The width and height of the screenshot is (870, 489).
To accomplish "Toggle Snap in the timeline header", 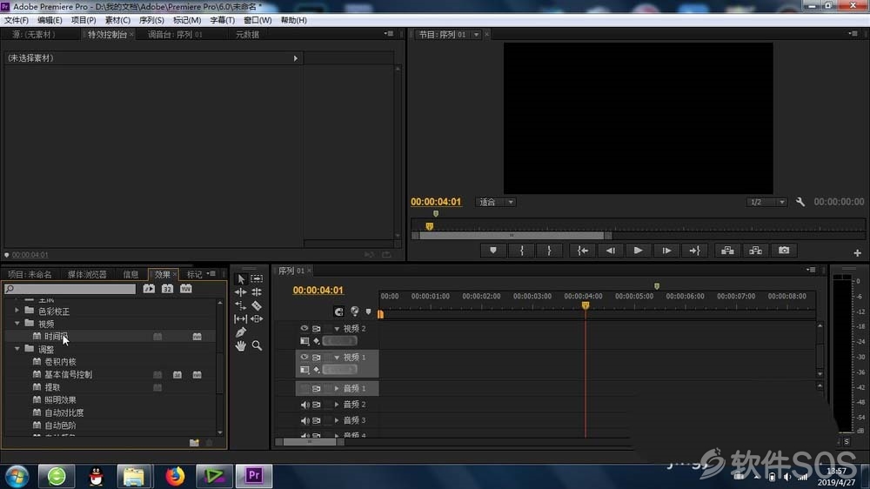I will click(338, 312).
